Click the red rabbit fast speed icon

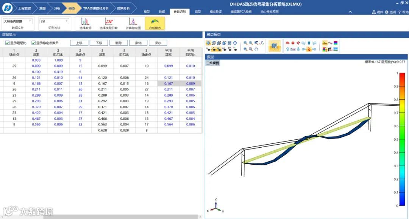(x=298, y=43)
